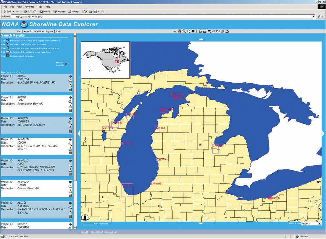Open the disclaimer link in footer
This screenshot has width=326, height=239.
(x=97, y=232)
